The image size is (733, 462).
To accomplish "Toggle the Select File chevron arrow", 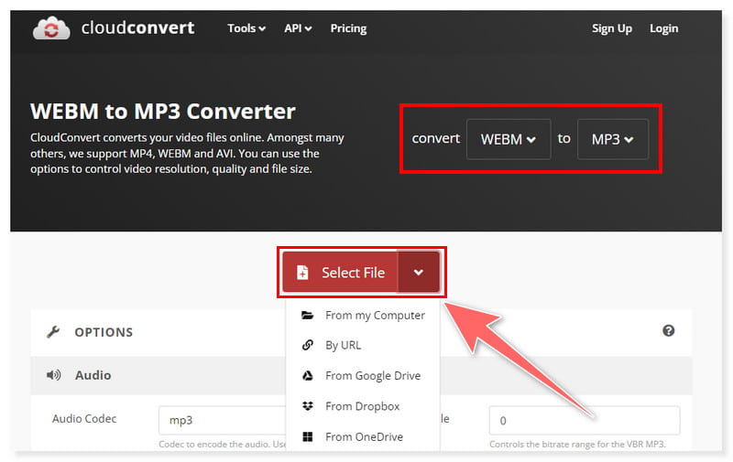I will (419, 272).
